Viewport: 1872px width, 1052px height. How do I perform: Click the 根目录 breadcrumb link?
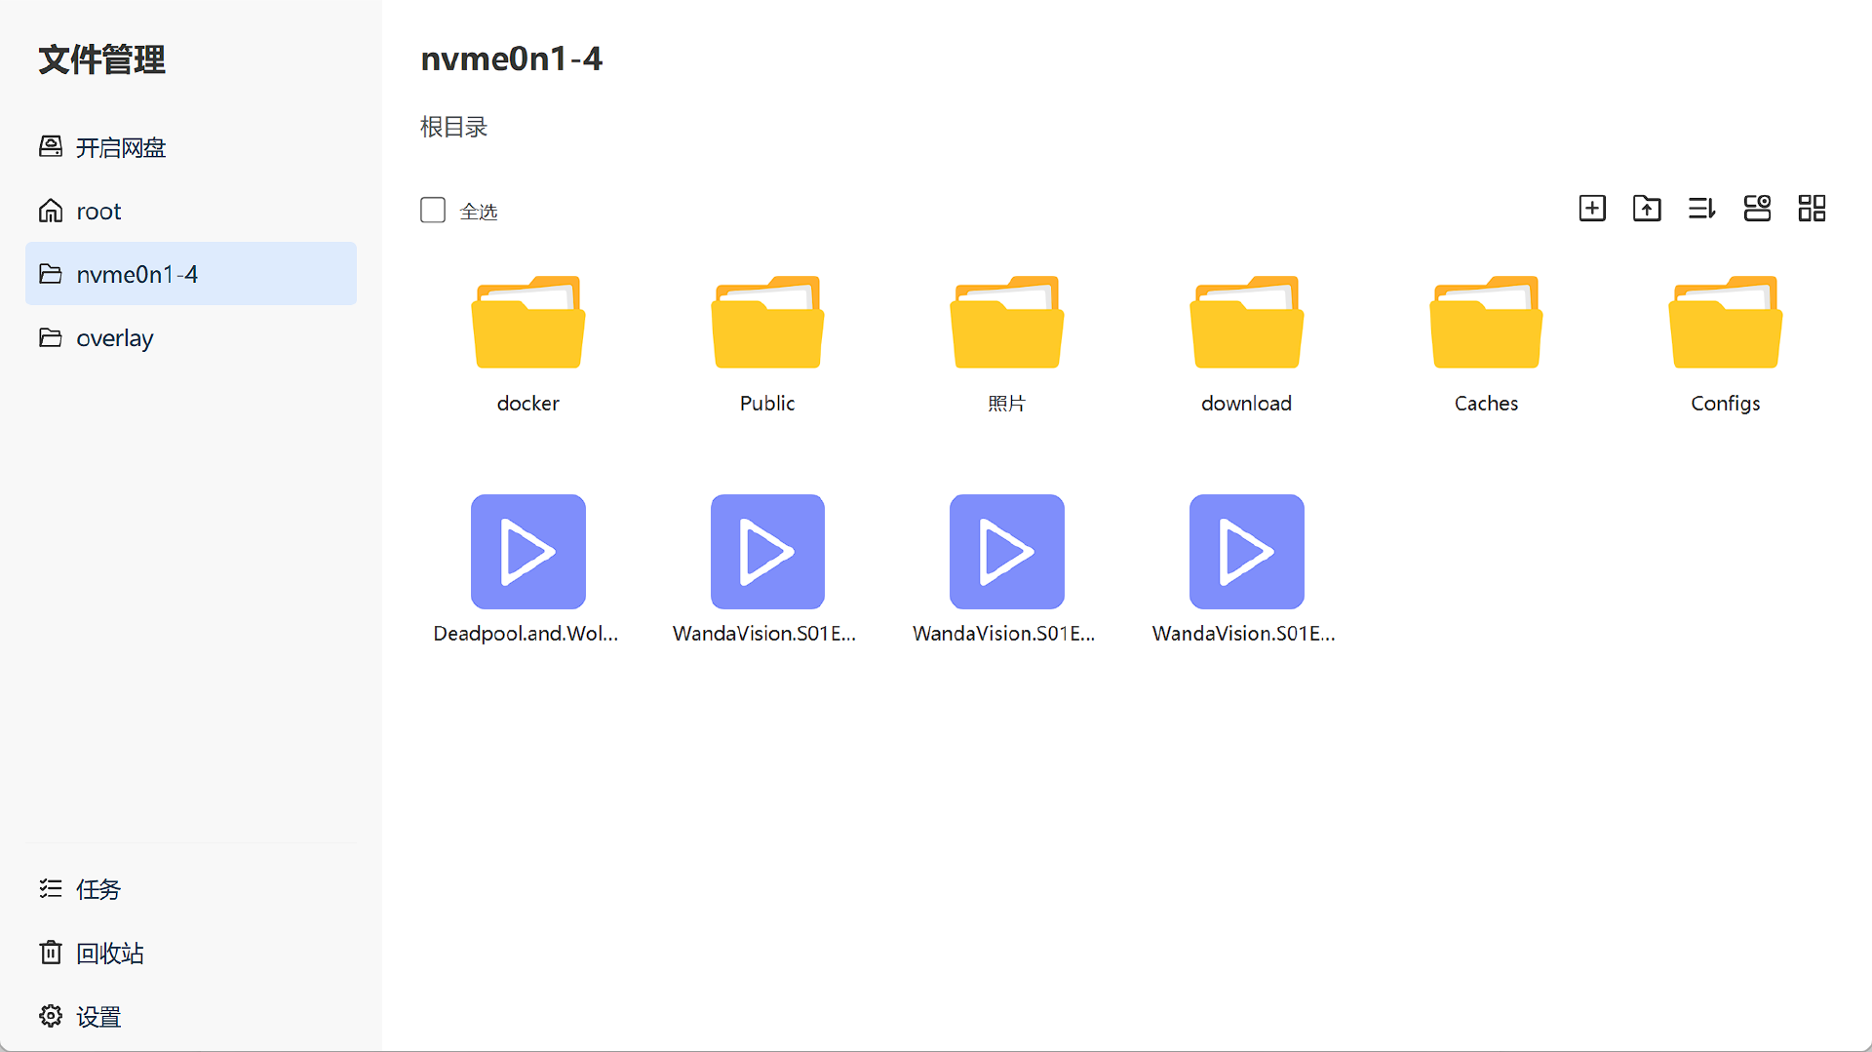(453, 127)
